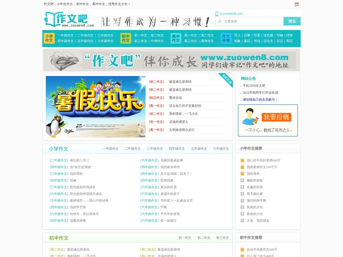Screen dimensions: 343x257
Task: Open the 高考作文 navigation menu entry
Action: [x=208, y=41]
